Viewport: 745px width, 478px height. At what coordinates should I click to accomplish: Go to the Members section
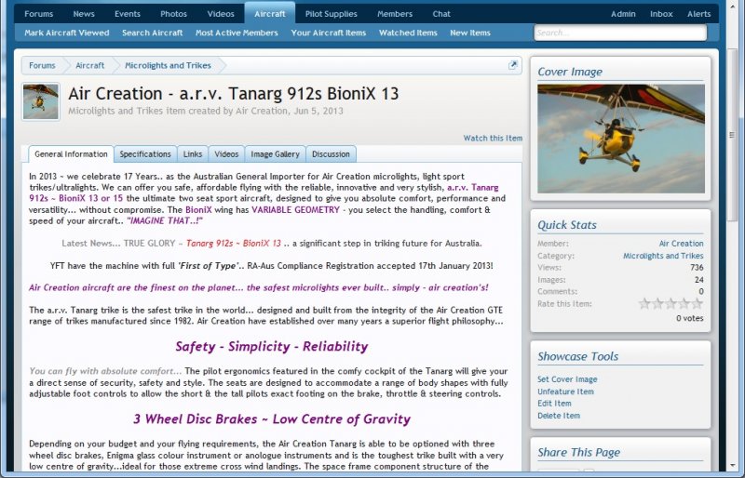coord(395,14)
